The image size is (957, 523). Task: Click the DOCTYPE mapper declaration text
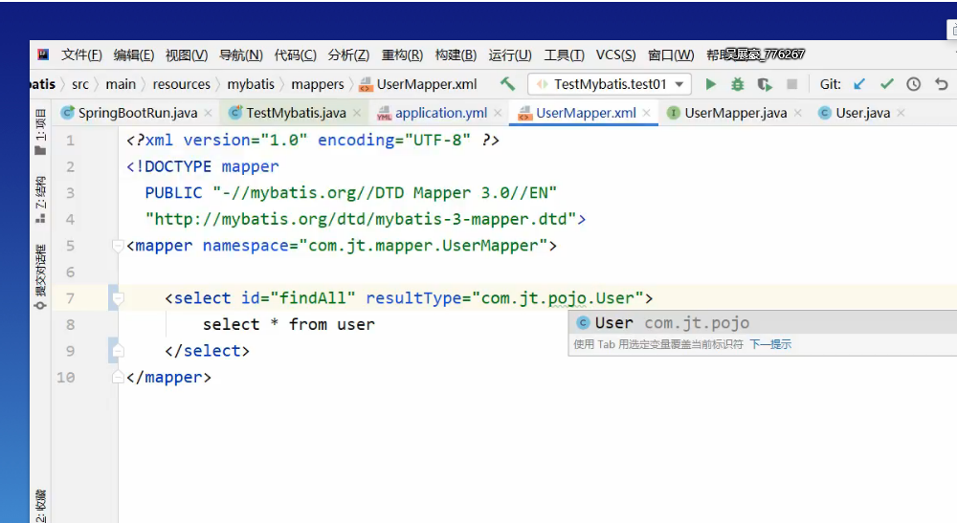point(202,166)
